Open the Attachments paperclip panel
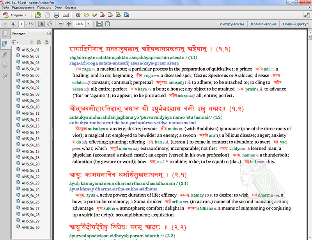The height and width of the screenshot is (240, 312). (x=5, y=55)
